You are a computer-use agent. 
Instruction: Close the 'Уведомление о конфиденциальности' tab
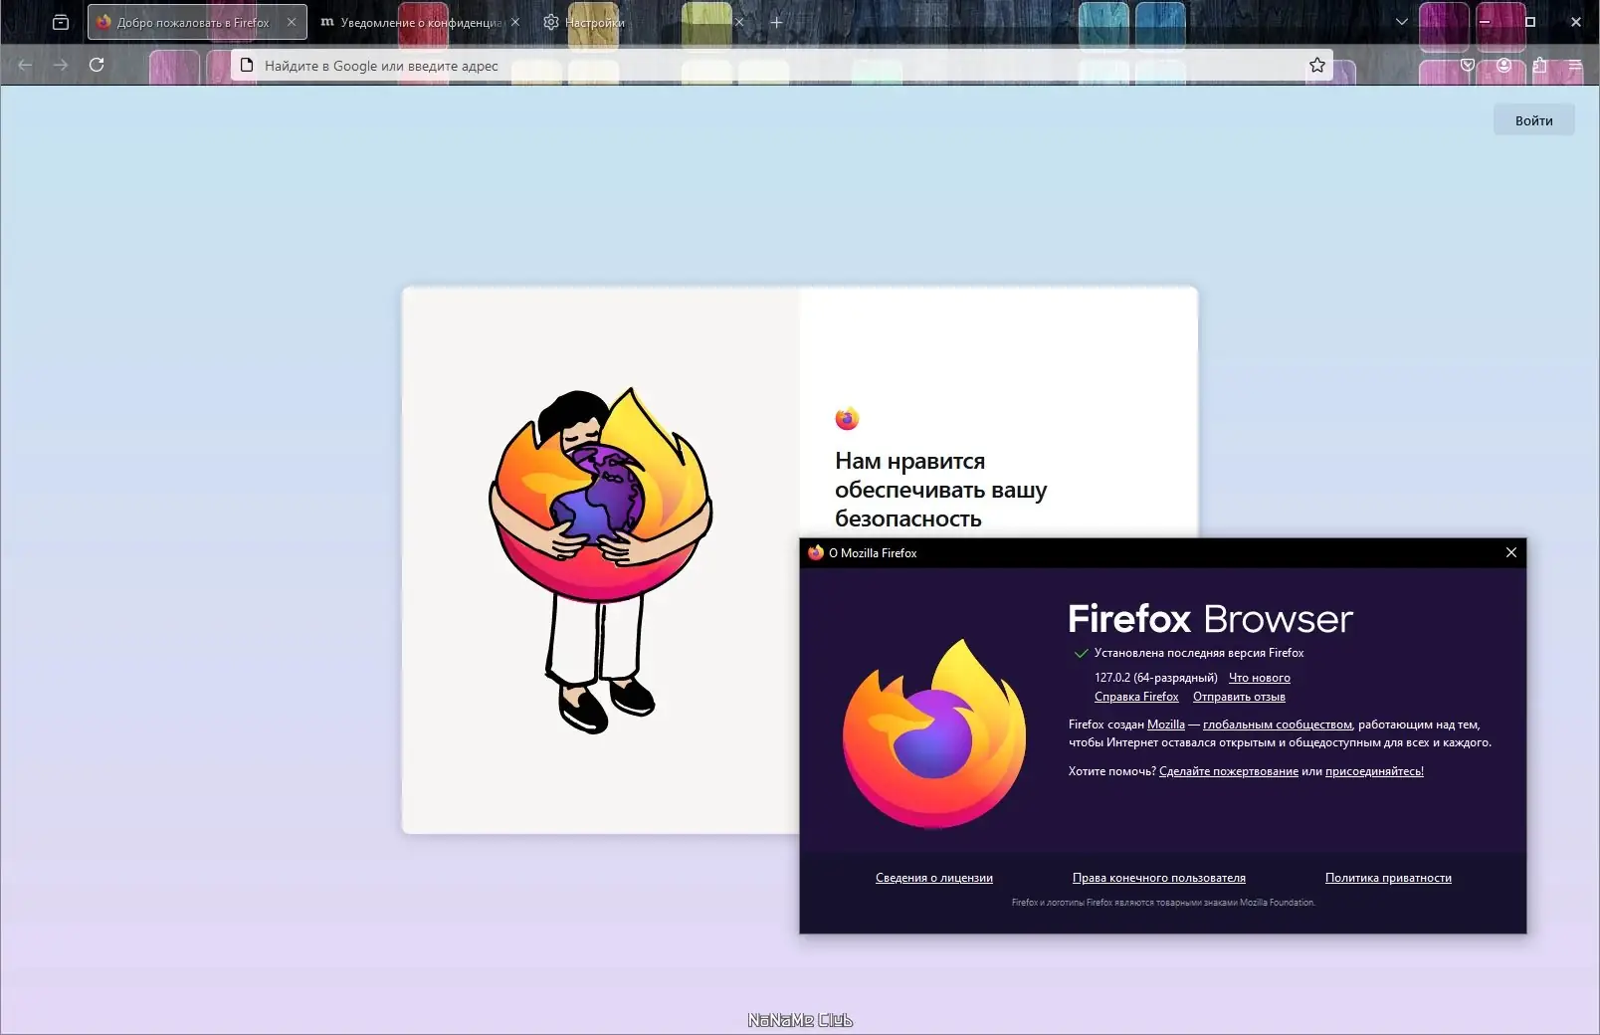click(515, 22)
